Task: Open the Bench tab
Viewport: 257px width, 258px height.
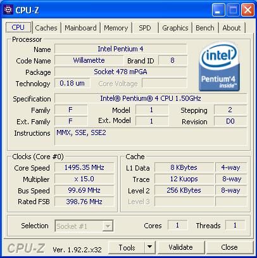Action: (x=205, y=28)
